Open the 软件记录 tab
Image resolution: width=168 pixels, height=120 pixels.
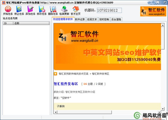click(80, 19)
